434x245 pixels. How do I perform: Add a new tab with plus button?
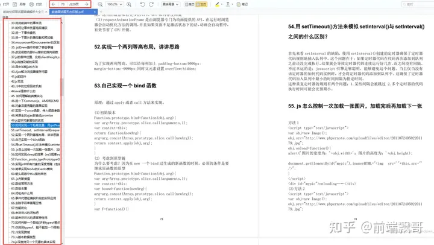pos(101,12)
